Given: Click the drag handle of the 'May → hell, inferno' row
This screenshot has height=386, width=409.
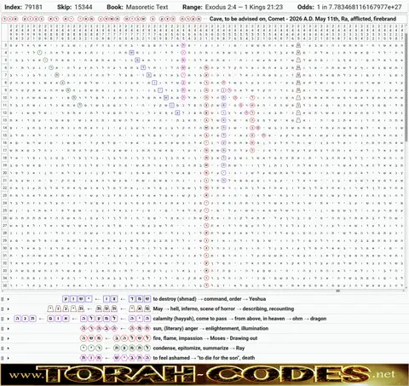Looking at the screenshot, I should click(x=3, y=308).
